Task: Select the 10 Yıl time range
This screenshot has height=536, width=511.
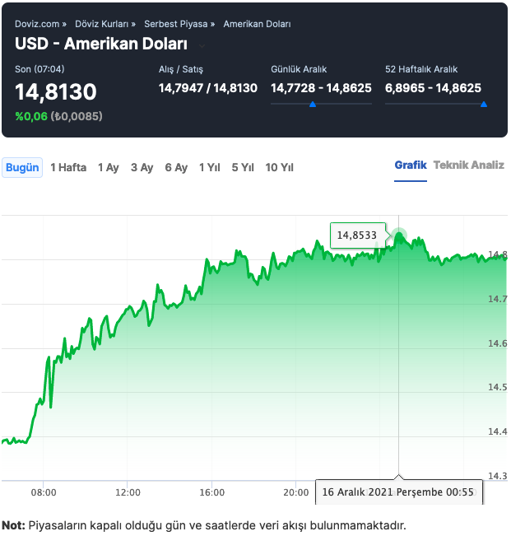Action: [280, 167]
